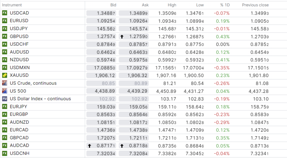Sort by the Instrument column header
Viewport: 287px width, 158px height.
tap(12, 5)
